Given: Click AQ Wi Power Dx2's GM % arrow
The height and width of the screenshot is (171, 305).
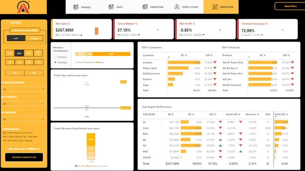Looking at the screenshot, I should pyautogui.click(x=292, y=62).
